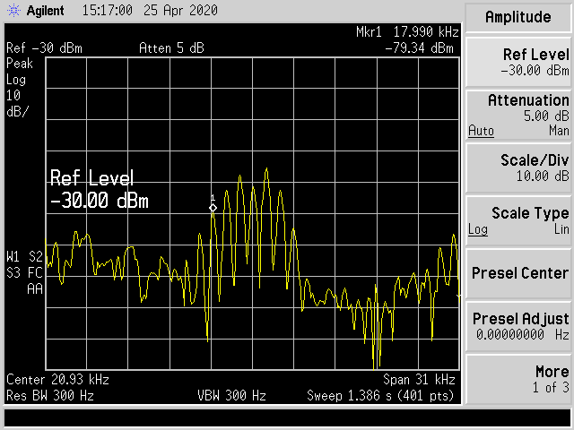The height and width of the screenshot is (430, 574).
Task: Click the 10 dB/ scale annotation
Action: [x=17, y=104]
